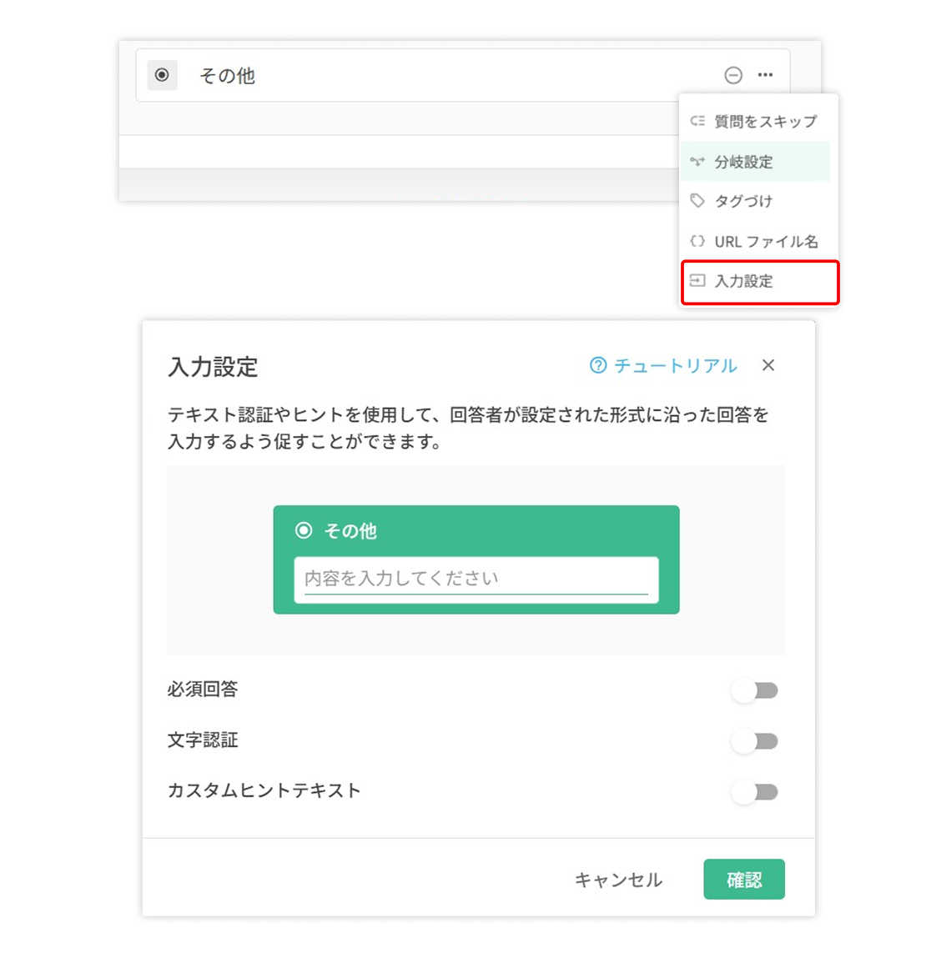Click the 質問をスキップ skip icon

coord(697,121)
